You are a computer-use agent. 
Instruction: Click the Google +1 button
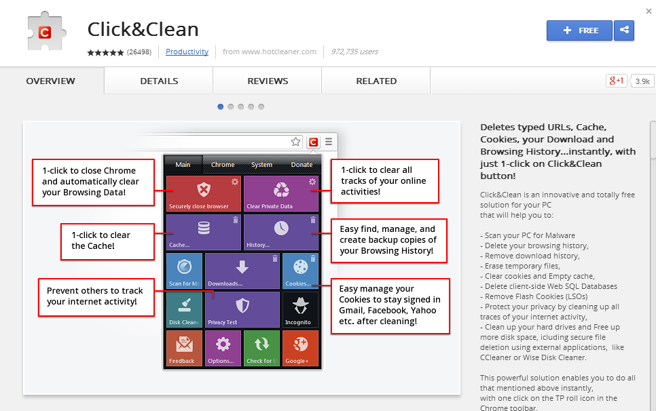[616, 81]
